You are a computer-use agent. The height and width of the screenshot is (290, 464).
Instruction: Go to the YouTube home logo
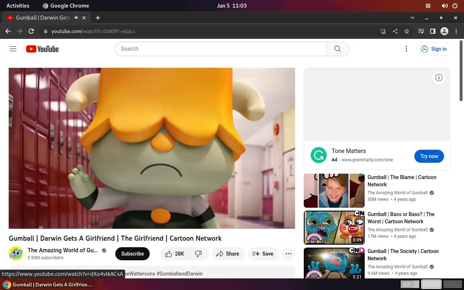point(42,49)
